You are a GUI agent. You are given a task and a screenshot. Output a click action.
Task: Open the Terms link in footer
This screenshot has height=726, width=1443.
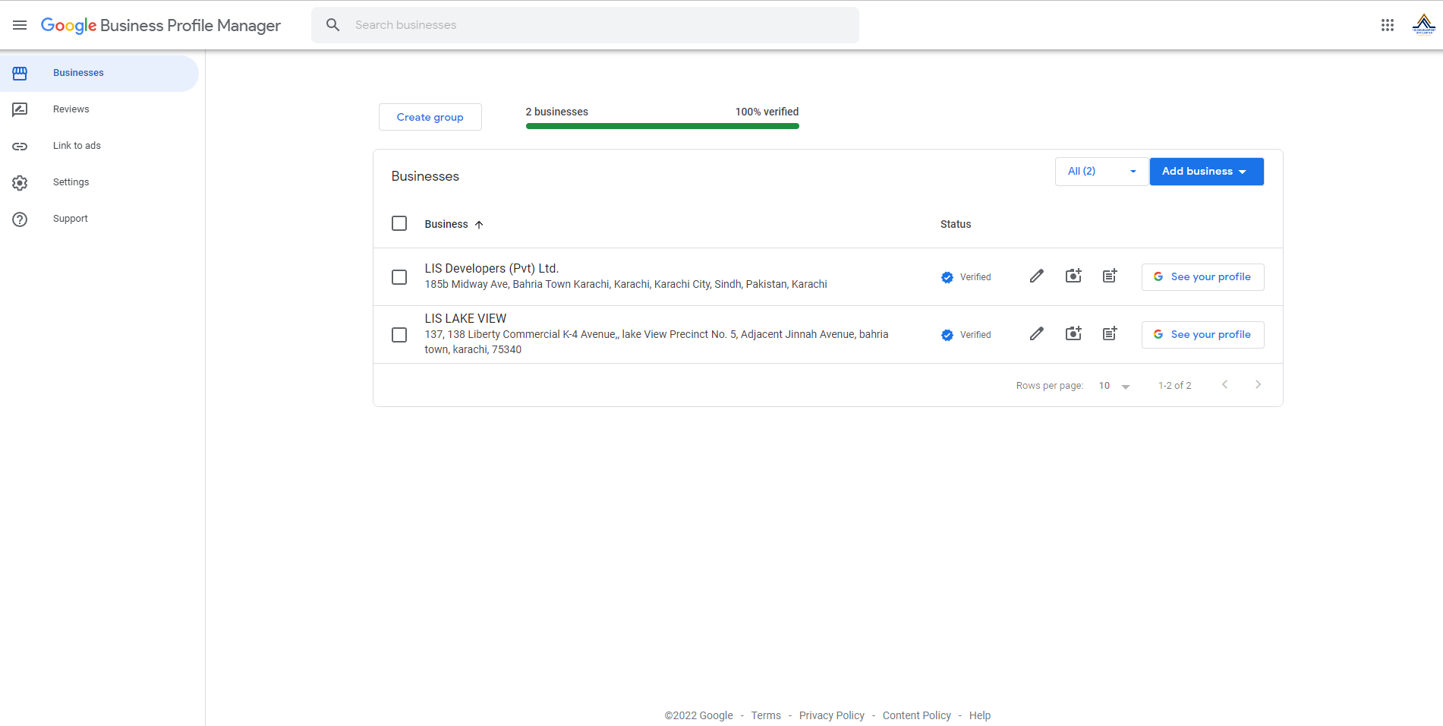[x=766, y=715]
